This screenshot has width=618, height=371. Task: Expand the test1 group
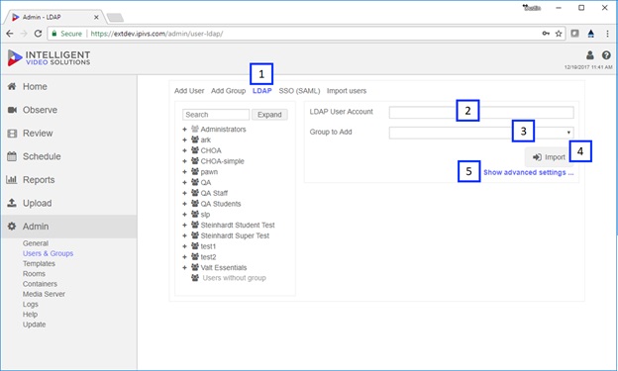point(184,246)
